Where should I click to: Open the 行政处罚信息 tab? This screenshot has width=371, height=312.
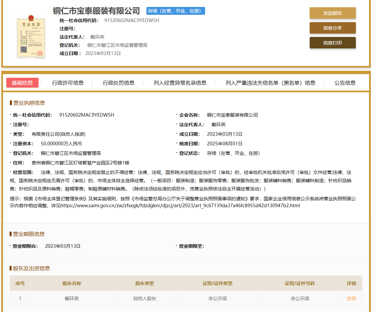[118, 83]
